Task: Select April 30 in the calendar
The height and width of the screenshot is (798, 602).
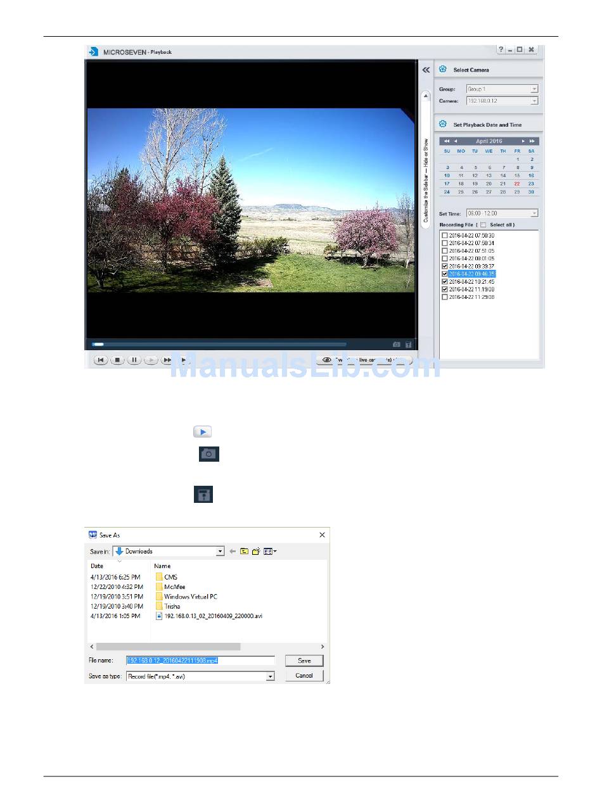Action: click(531, 192)
